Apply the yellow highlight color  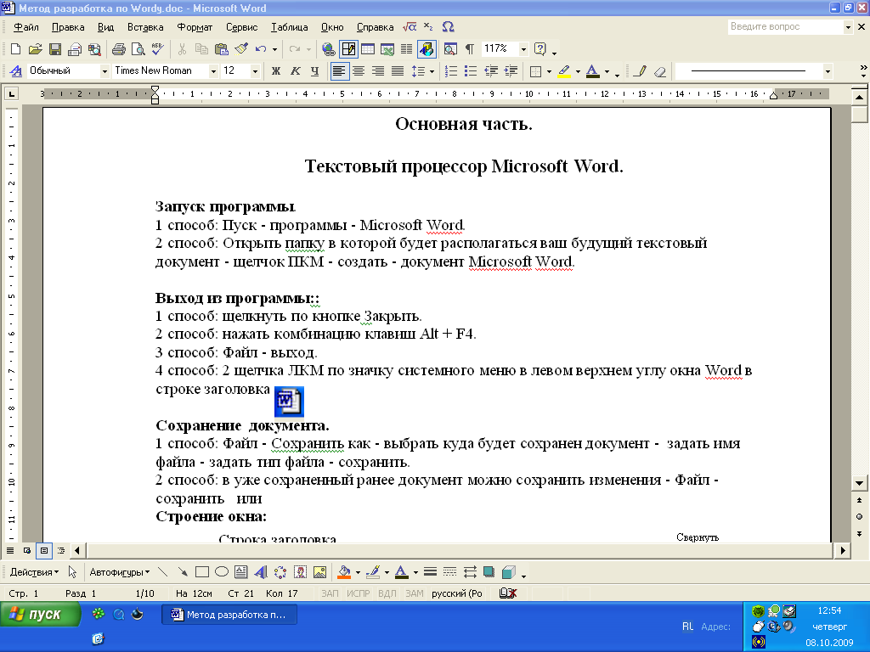coord(565,71)
